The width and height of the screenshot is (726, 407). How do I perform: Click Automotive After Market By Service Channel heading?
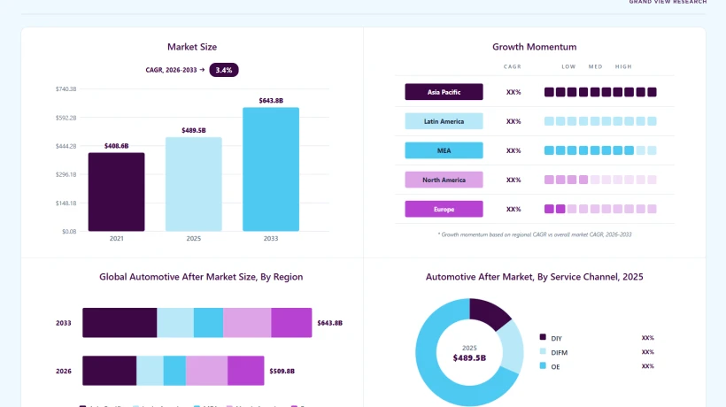(x=534, y=277)
